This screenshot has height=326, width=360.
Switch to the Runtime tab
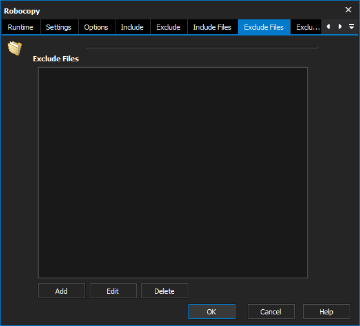(21, 27)
